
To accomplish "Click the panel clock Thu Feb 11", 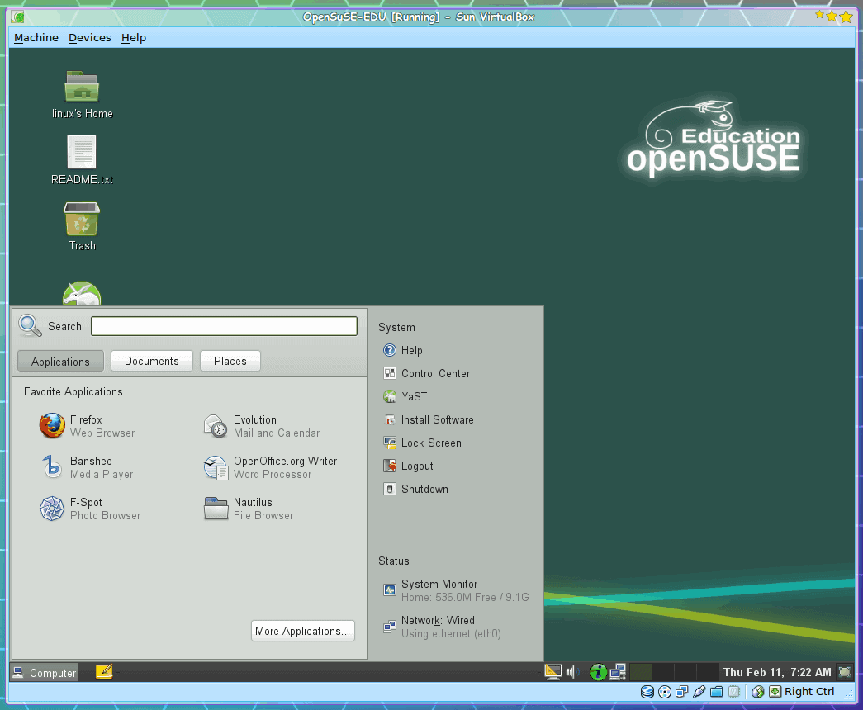I will [777, 672].
